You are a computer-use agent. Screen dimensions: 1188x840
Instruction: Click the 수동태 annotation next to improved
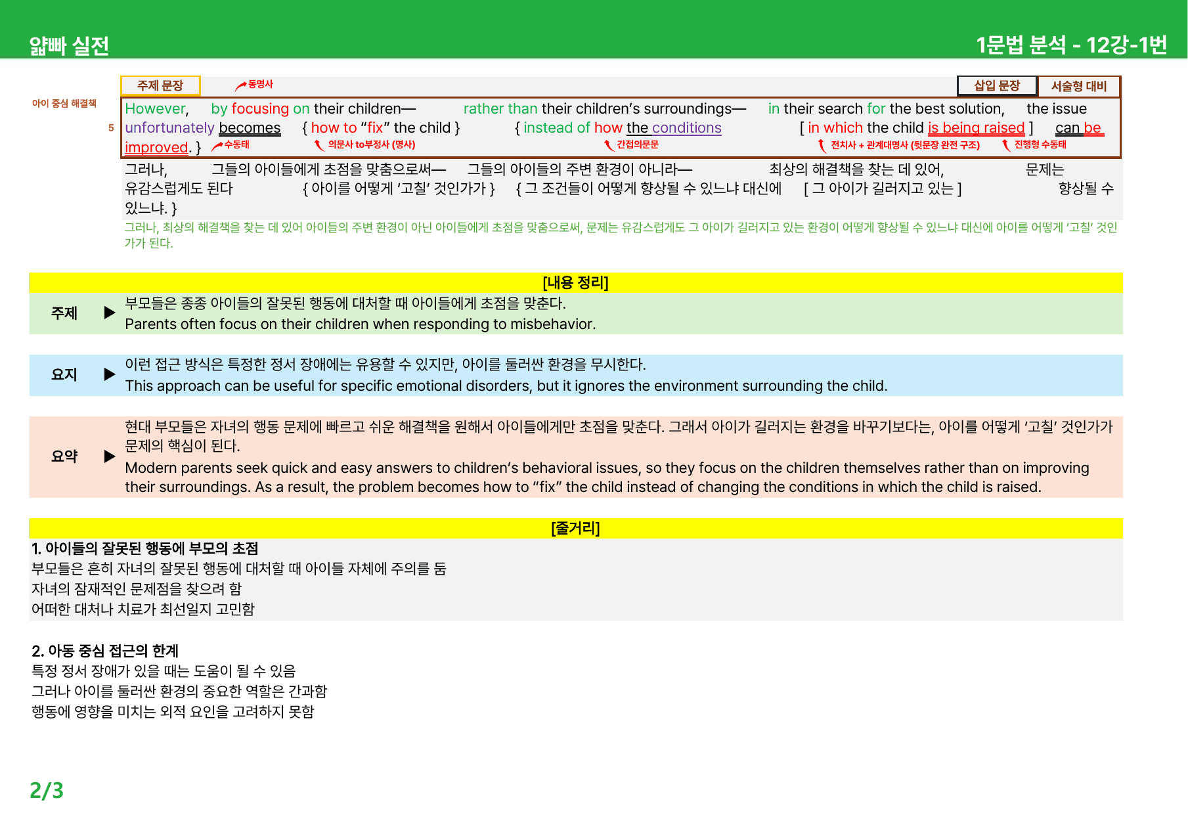236,144
